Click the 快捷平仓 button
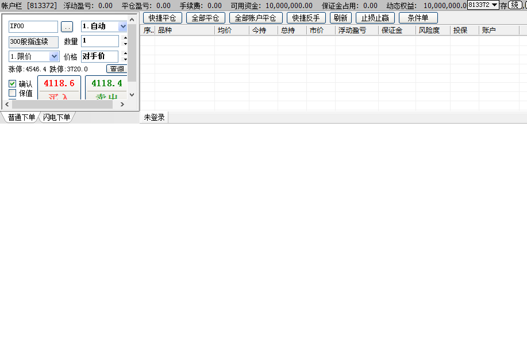This screenshot has width=527, height=353. (x=163, y=18)
